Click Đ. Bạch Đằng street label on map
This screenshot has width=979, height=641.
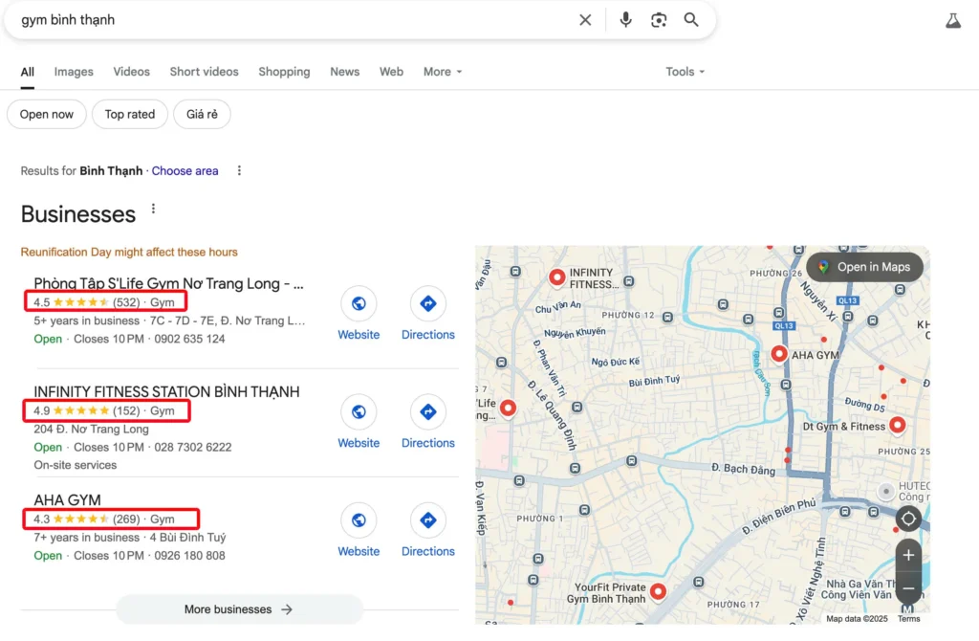tap(743, 469)
